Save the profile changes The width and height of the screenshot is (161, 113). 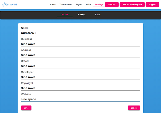(26, 108)
